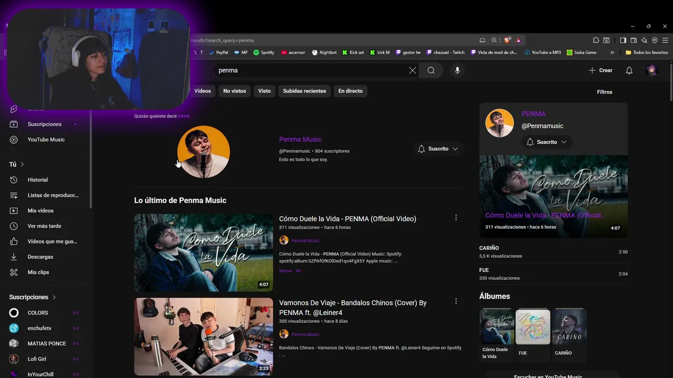The height and width of the screenshot is (378, 673).
Task: Open the notifications bell in header
Action: pyautogui.click(x=629, y=70)
